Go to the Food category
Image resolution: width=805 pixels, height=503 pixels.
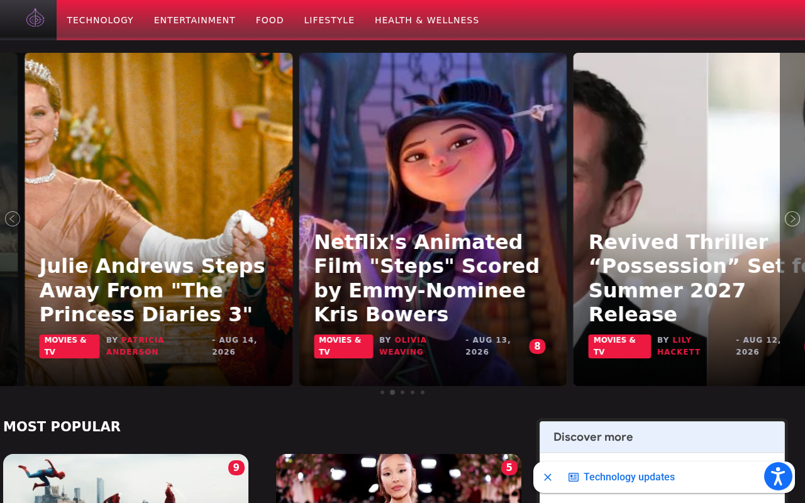click(x=270, y=20)
